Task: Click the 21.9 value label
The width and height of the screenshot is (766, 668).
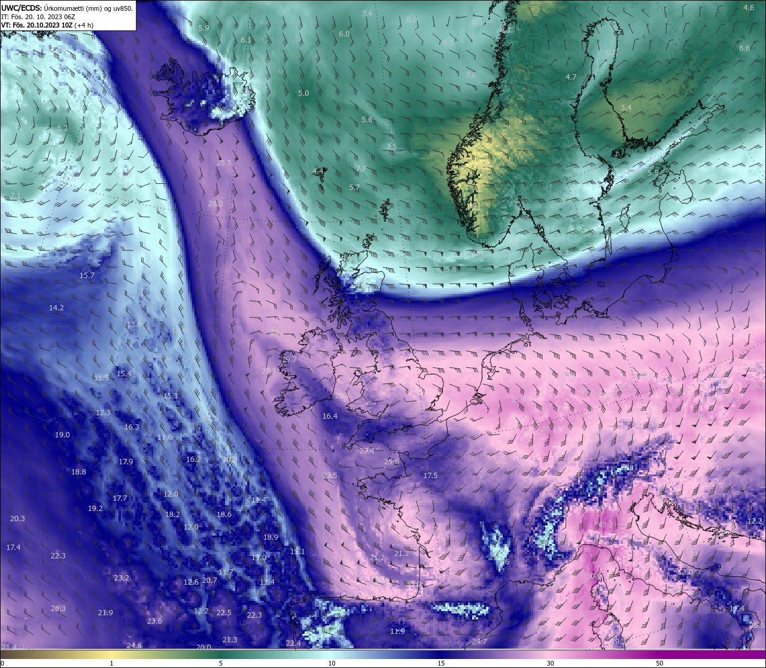Action: [x=105, y=612]
